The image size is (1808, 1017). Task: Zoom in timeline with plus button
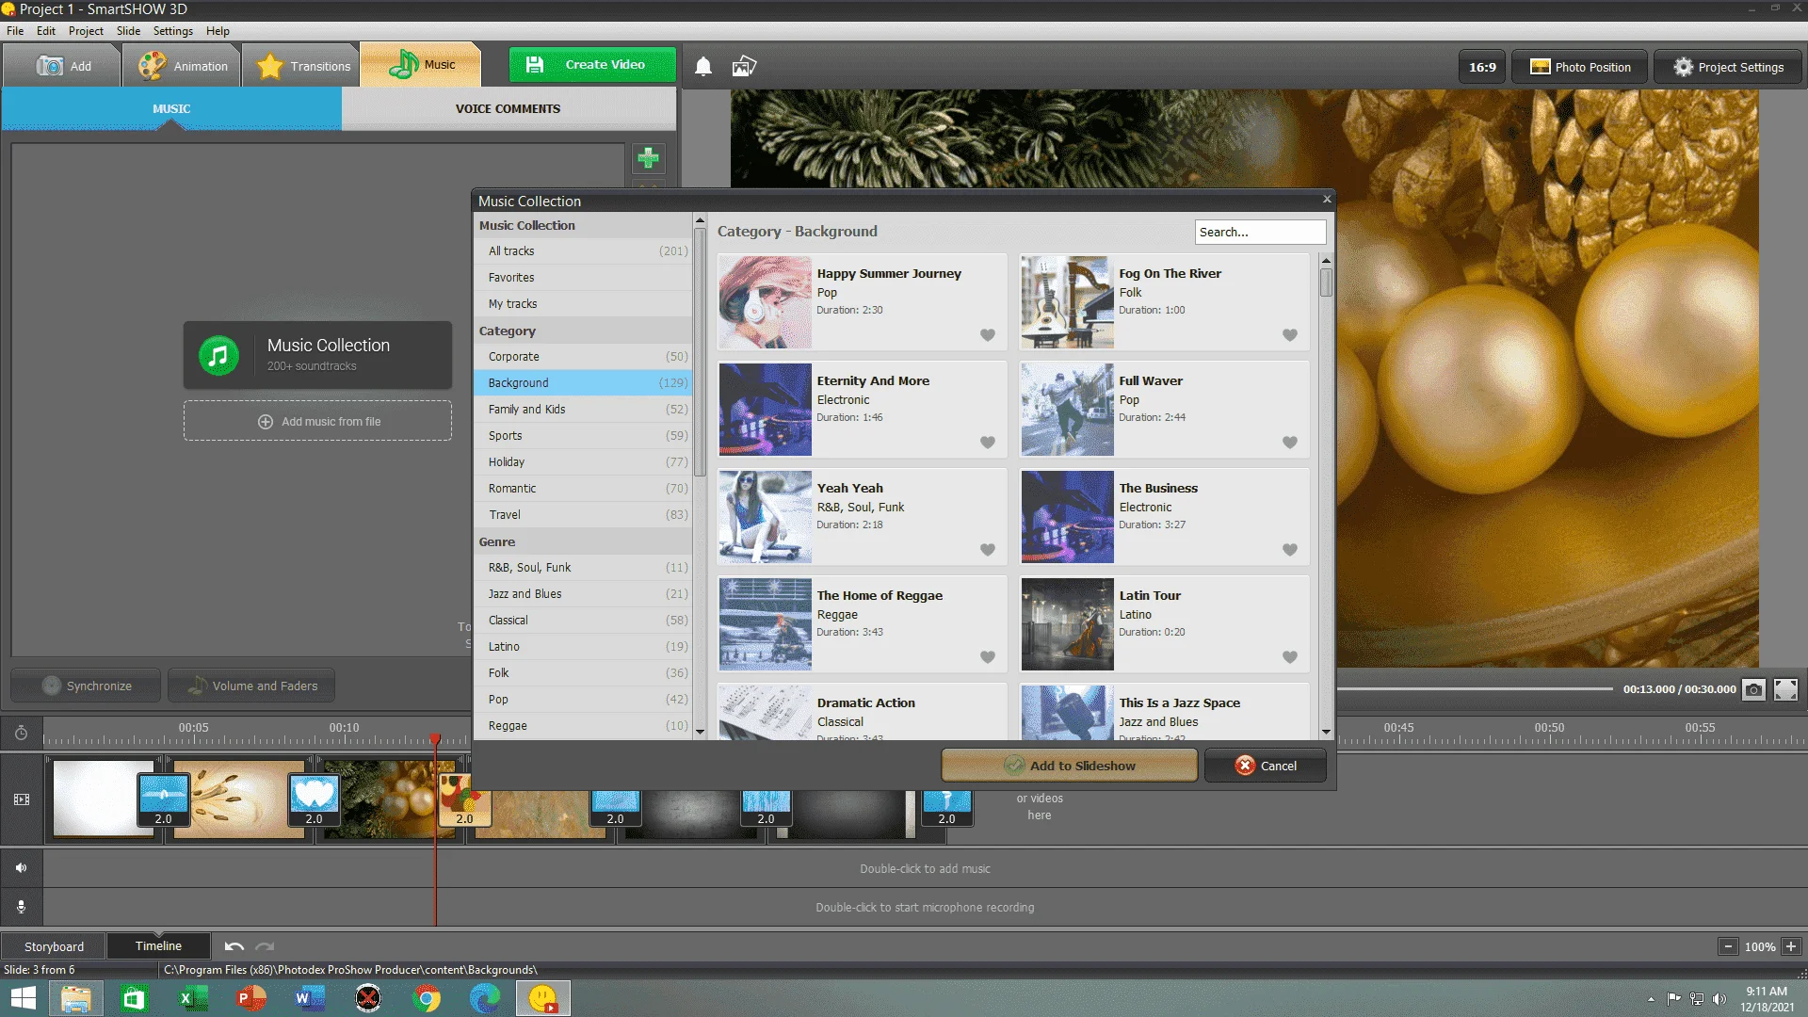tap(1791, 946)
